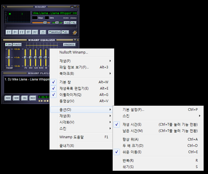Click the playlist MISC button

pos(33,98)
